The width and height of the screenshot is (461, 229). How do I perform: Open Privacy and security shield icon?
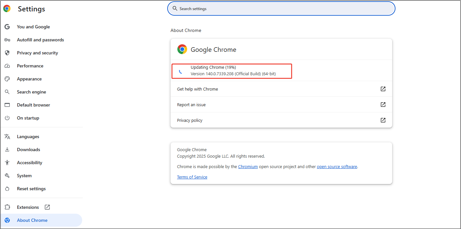click(7, 53)
